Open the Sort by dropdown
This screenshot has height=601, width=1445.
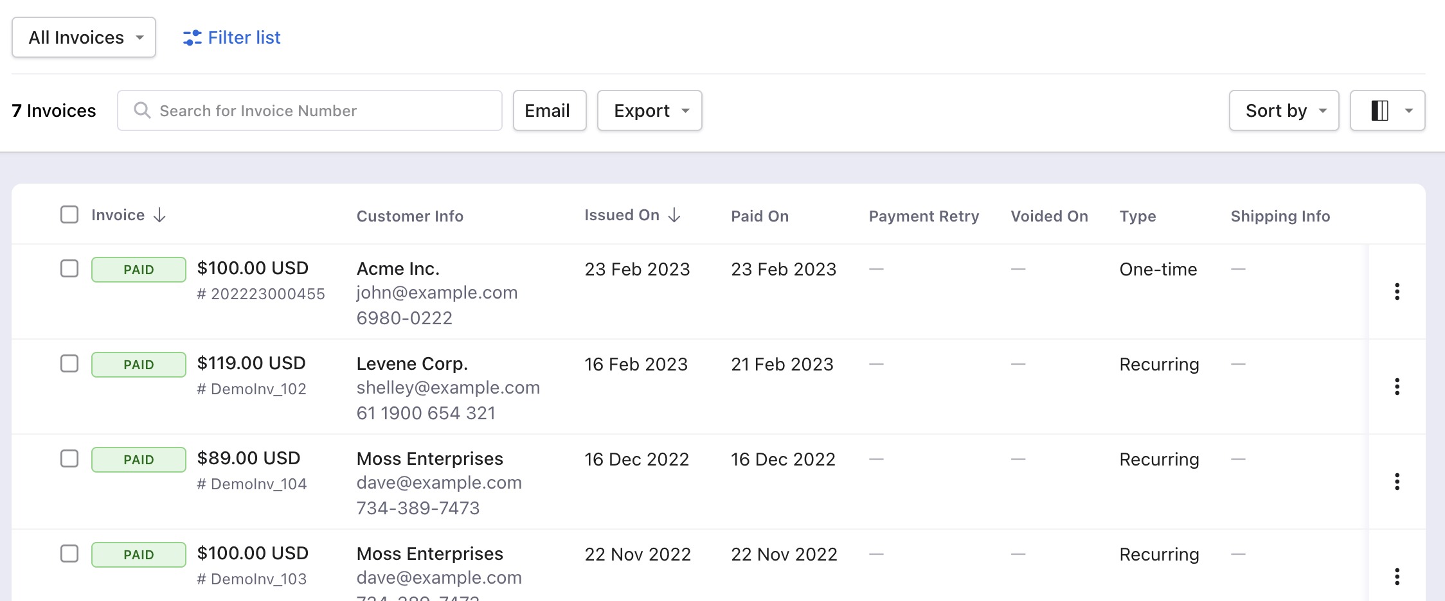[1284, 110]
